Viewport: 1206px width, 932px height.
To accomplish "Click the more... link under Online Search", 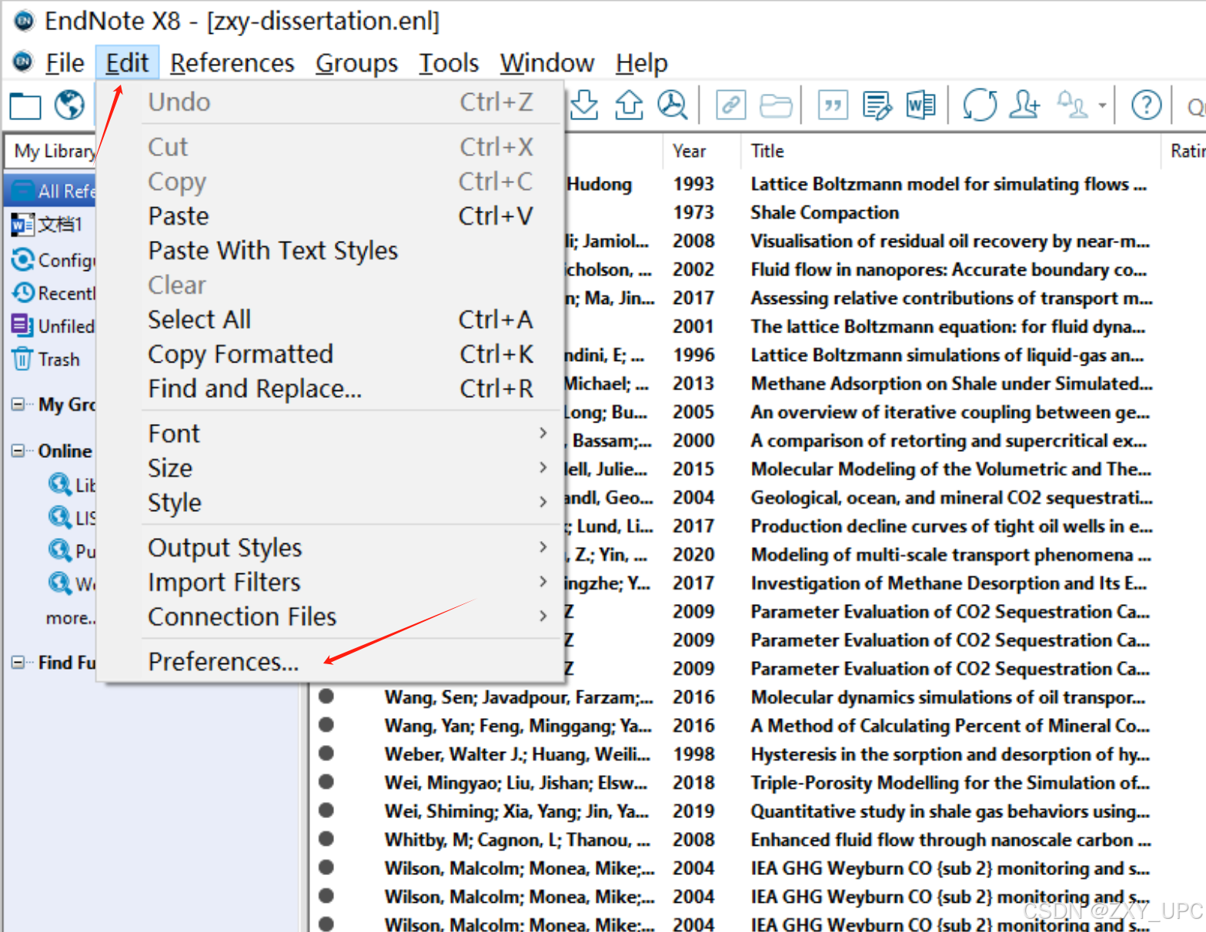I will click(71, 618).
